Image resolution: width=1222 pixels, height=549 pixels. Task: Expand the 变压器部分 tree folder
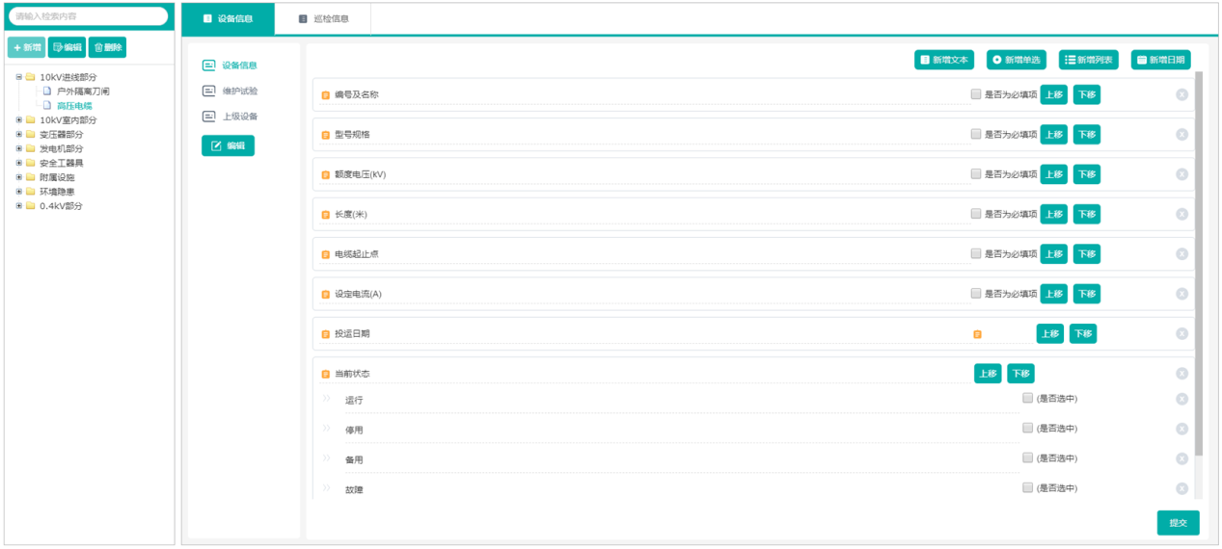click(x=18, y=135)
